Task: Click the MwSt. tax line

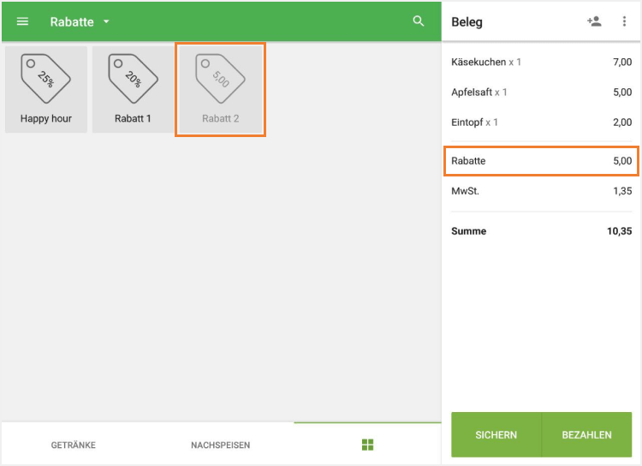Action: tap(541, 191)
